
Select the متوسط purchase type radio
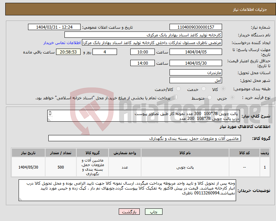(209, 98)
